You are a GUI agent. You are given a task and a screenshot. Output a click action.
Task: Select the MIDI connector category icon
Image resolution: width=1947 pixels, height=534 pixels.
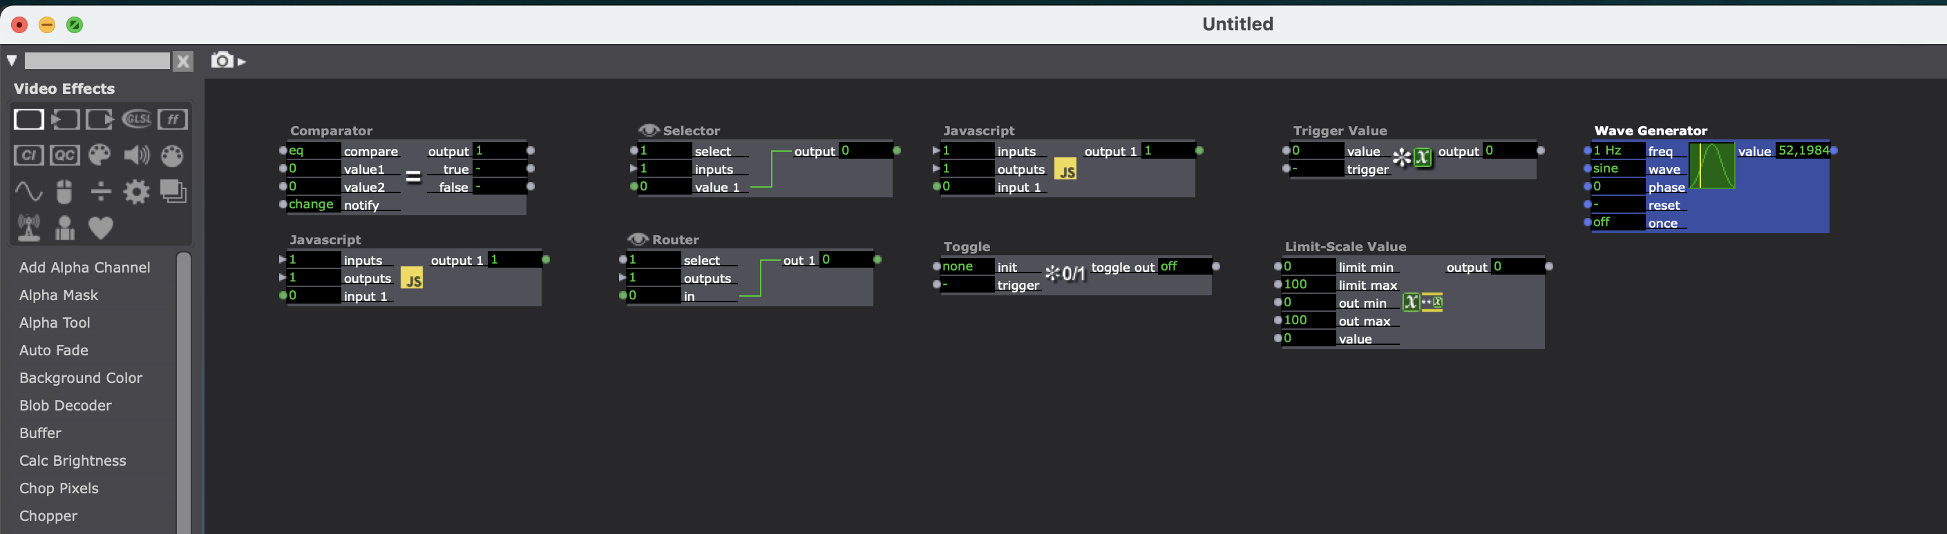pyautogui.click(x=172, y=155)
